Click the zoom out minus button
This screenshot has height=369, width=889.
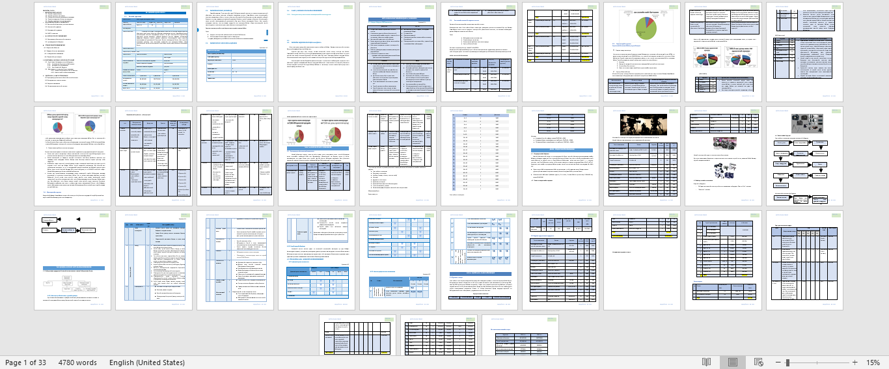point(778,362)
